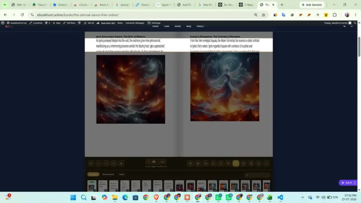
Task: Open the tab search dropdown arrow
Action: [4, 5]
